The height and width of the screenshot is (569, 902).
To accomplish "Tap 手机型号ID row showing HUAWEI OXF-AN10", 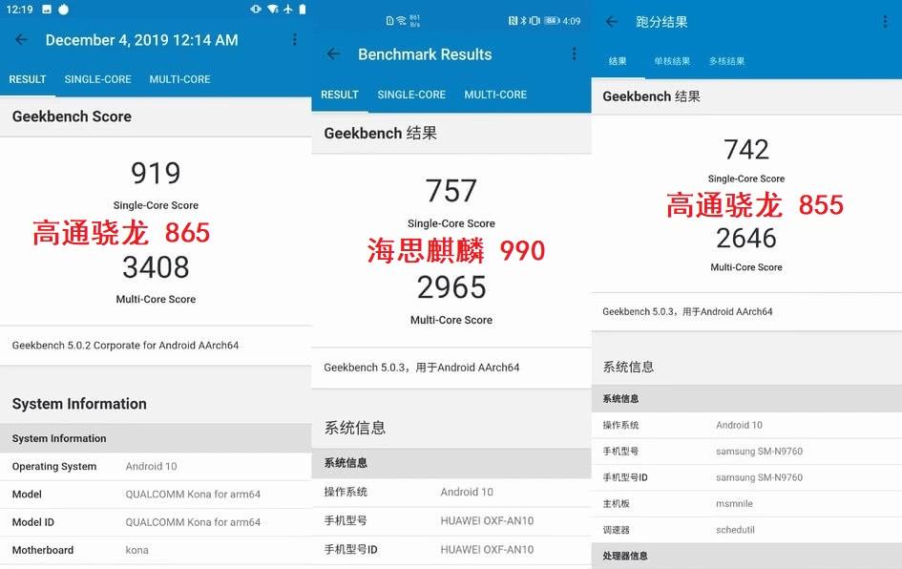I will pos(451,550).
